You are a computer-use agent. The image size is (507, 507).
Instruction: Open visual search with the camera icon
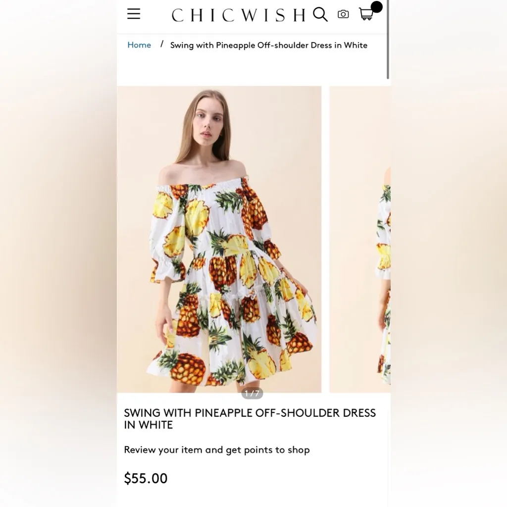pyautogui.click(x=344, y=14)
